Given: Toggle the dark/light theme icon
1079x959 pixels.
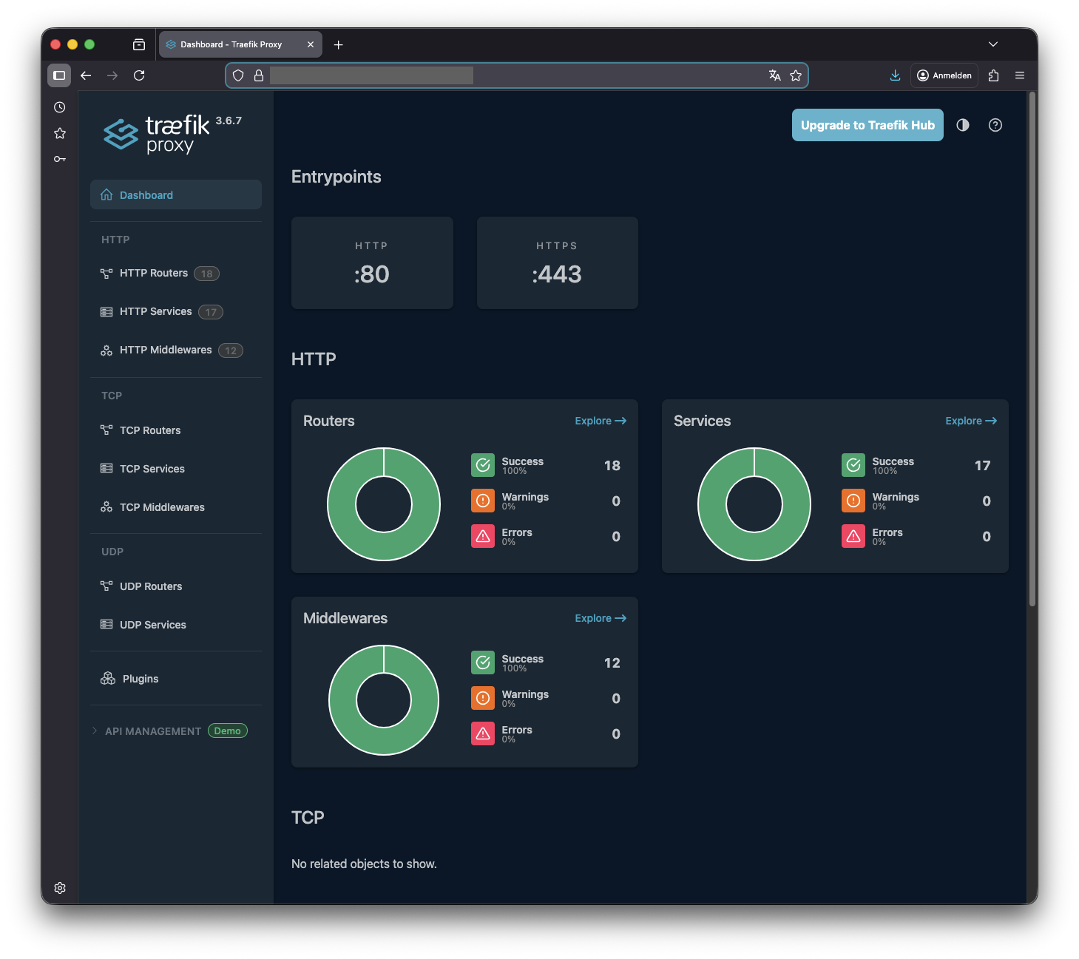Looking at the screenshot, I should (x=962, y=125).
